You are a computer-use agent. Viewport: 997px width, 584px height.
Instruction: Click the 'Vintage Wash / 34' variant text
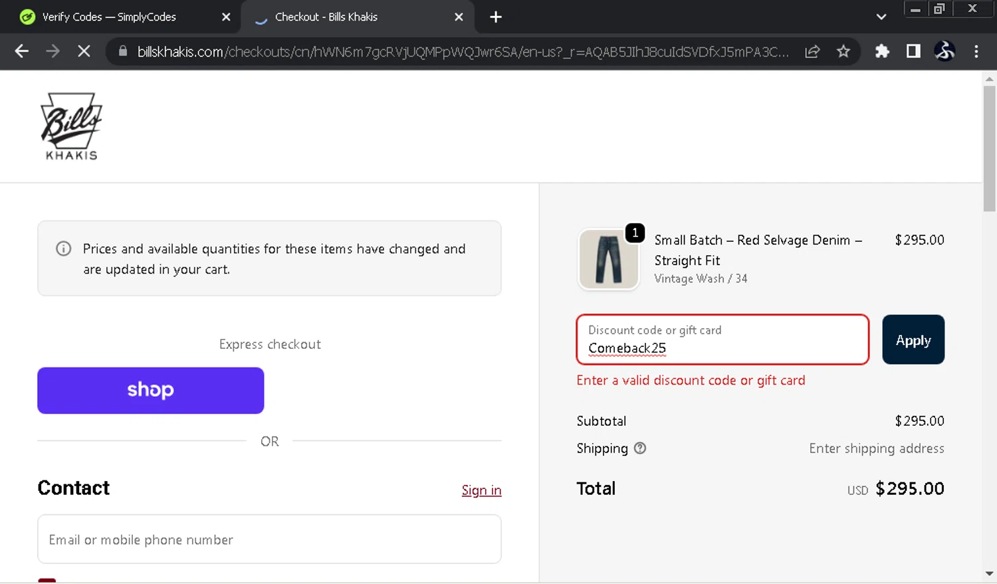pos(701,279)
